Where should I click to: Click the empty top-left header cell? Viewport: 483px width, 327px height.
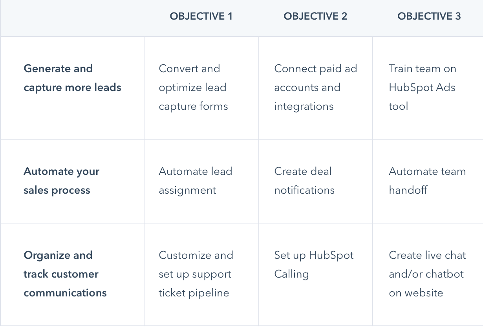(x=72, y=18)
